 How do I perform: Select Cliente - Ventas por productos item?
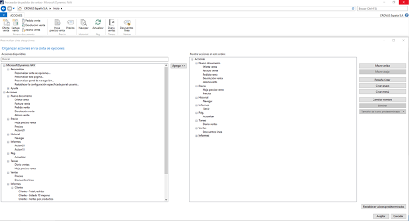tap(36, 199)
